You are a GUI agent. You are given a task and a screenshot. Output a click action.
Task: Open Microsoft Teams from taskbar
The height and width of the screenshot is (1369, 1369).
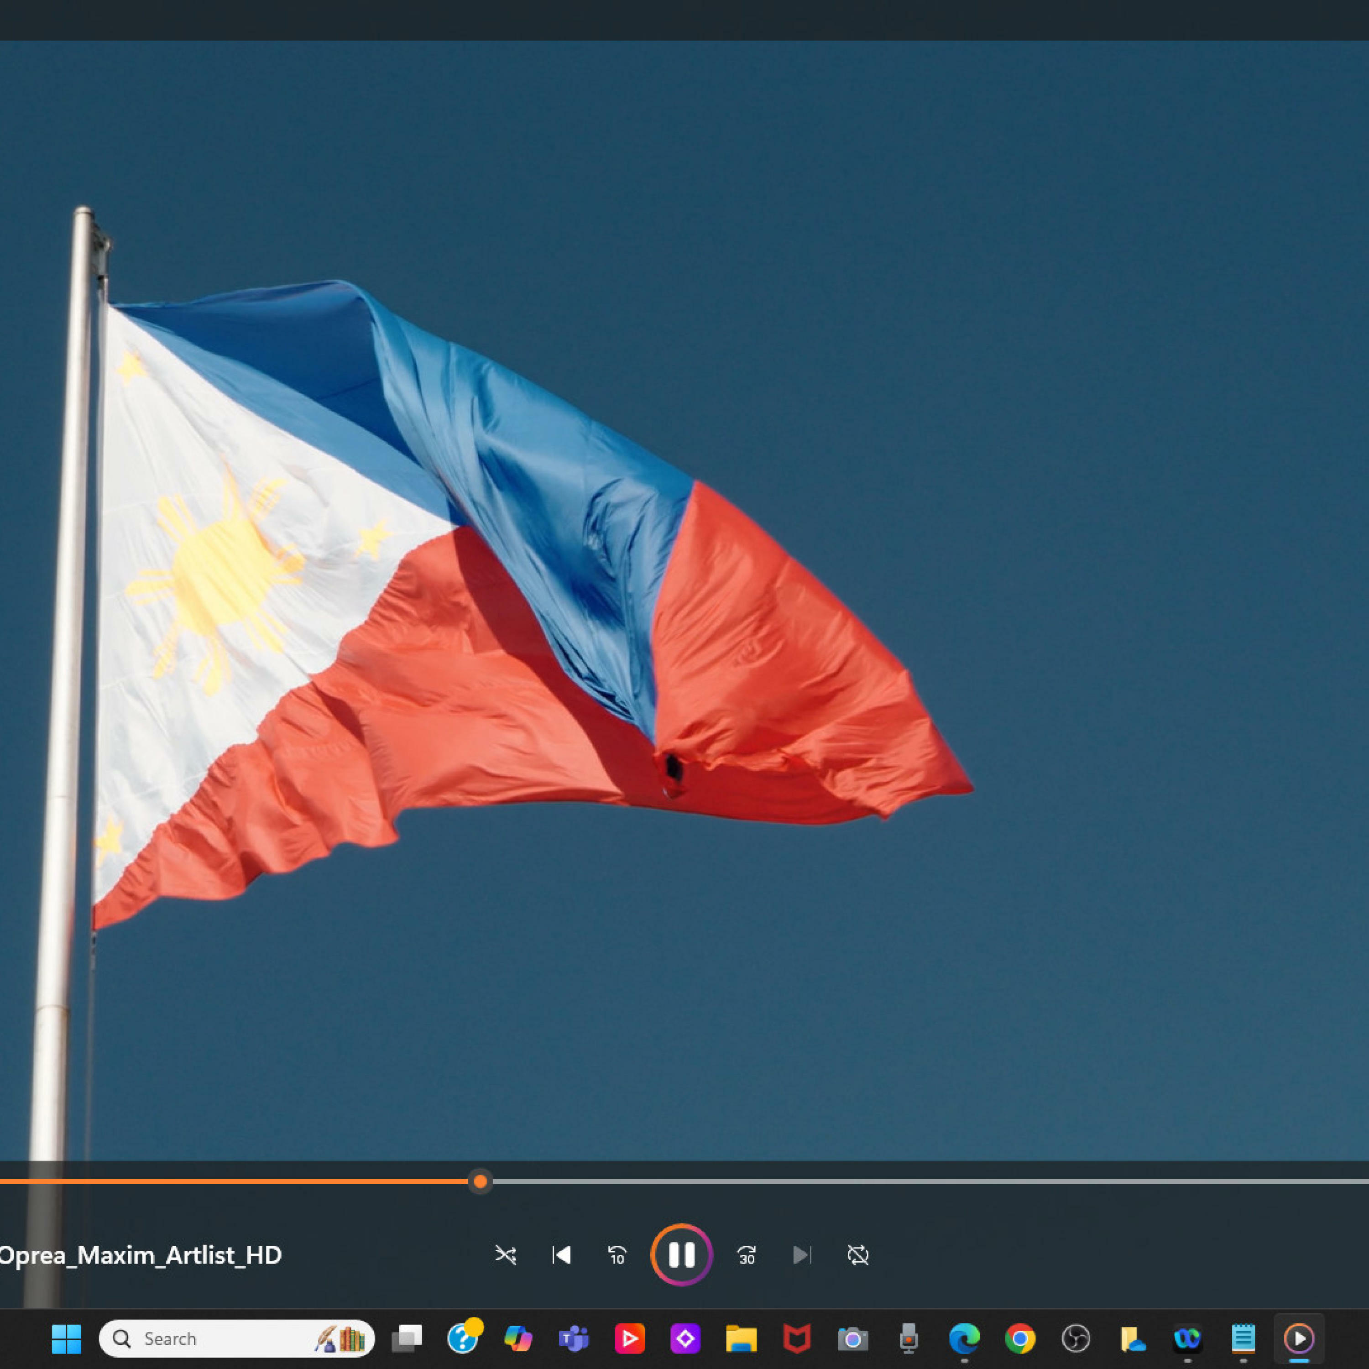[574, 1338]
